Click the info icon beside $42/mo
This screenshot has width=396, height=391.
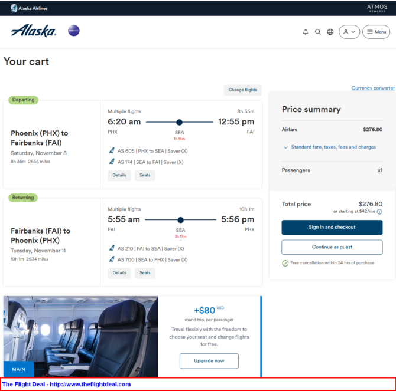tap(379, 212)
